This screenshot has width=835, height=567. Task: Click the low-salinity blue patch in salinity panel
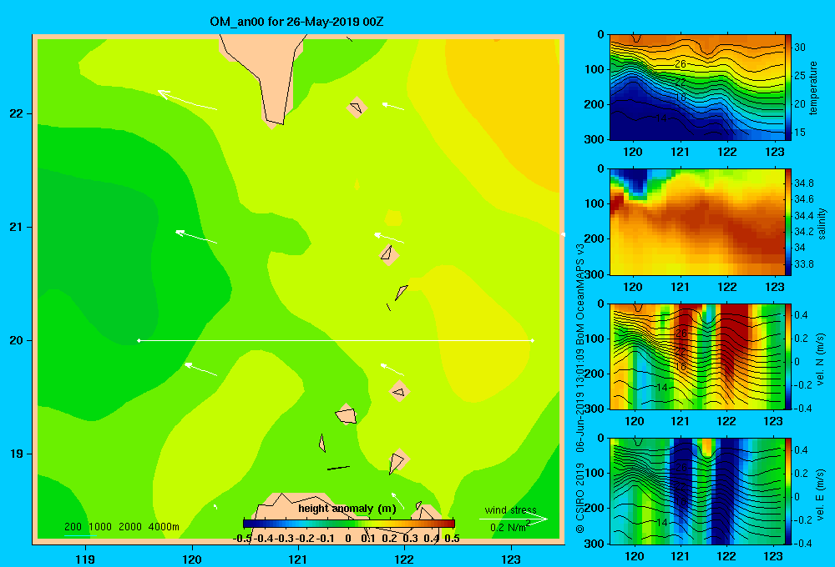point(636,182)
